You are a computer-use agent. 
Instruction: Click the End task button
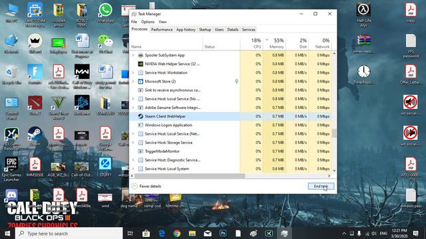coord(321,186)
